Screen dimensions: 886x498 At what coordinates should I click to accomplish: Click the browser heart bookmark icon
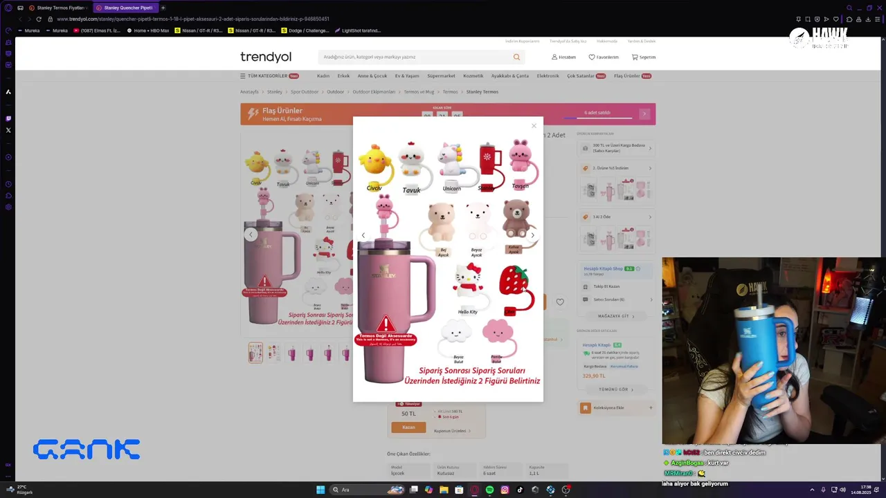836,19
